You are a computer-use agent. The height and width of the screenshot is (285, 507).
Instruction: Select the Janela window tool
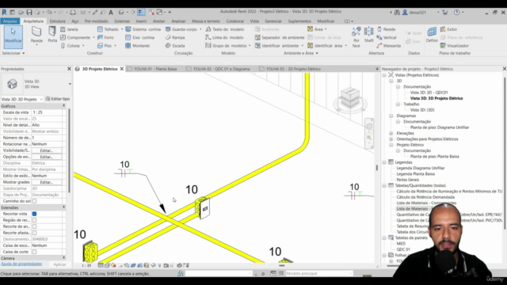[69, 29]
